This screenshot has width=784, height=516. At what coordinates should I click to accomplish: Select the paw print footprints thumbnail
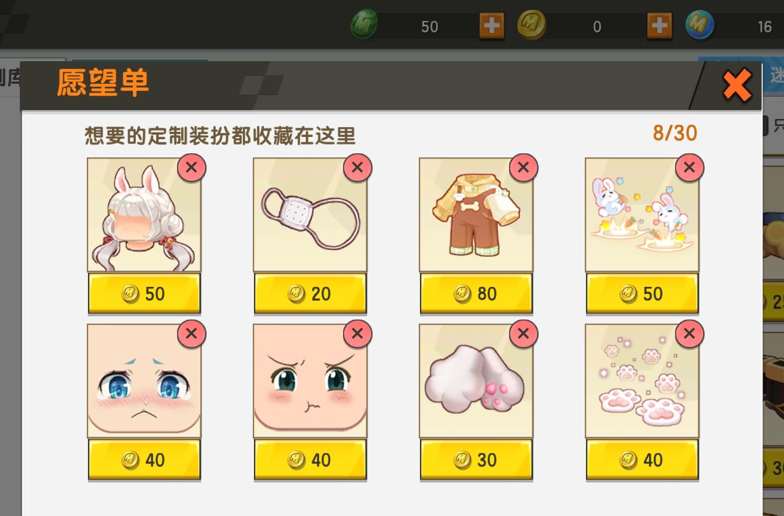coord(642,381)
